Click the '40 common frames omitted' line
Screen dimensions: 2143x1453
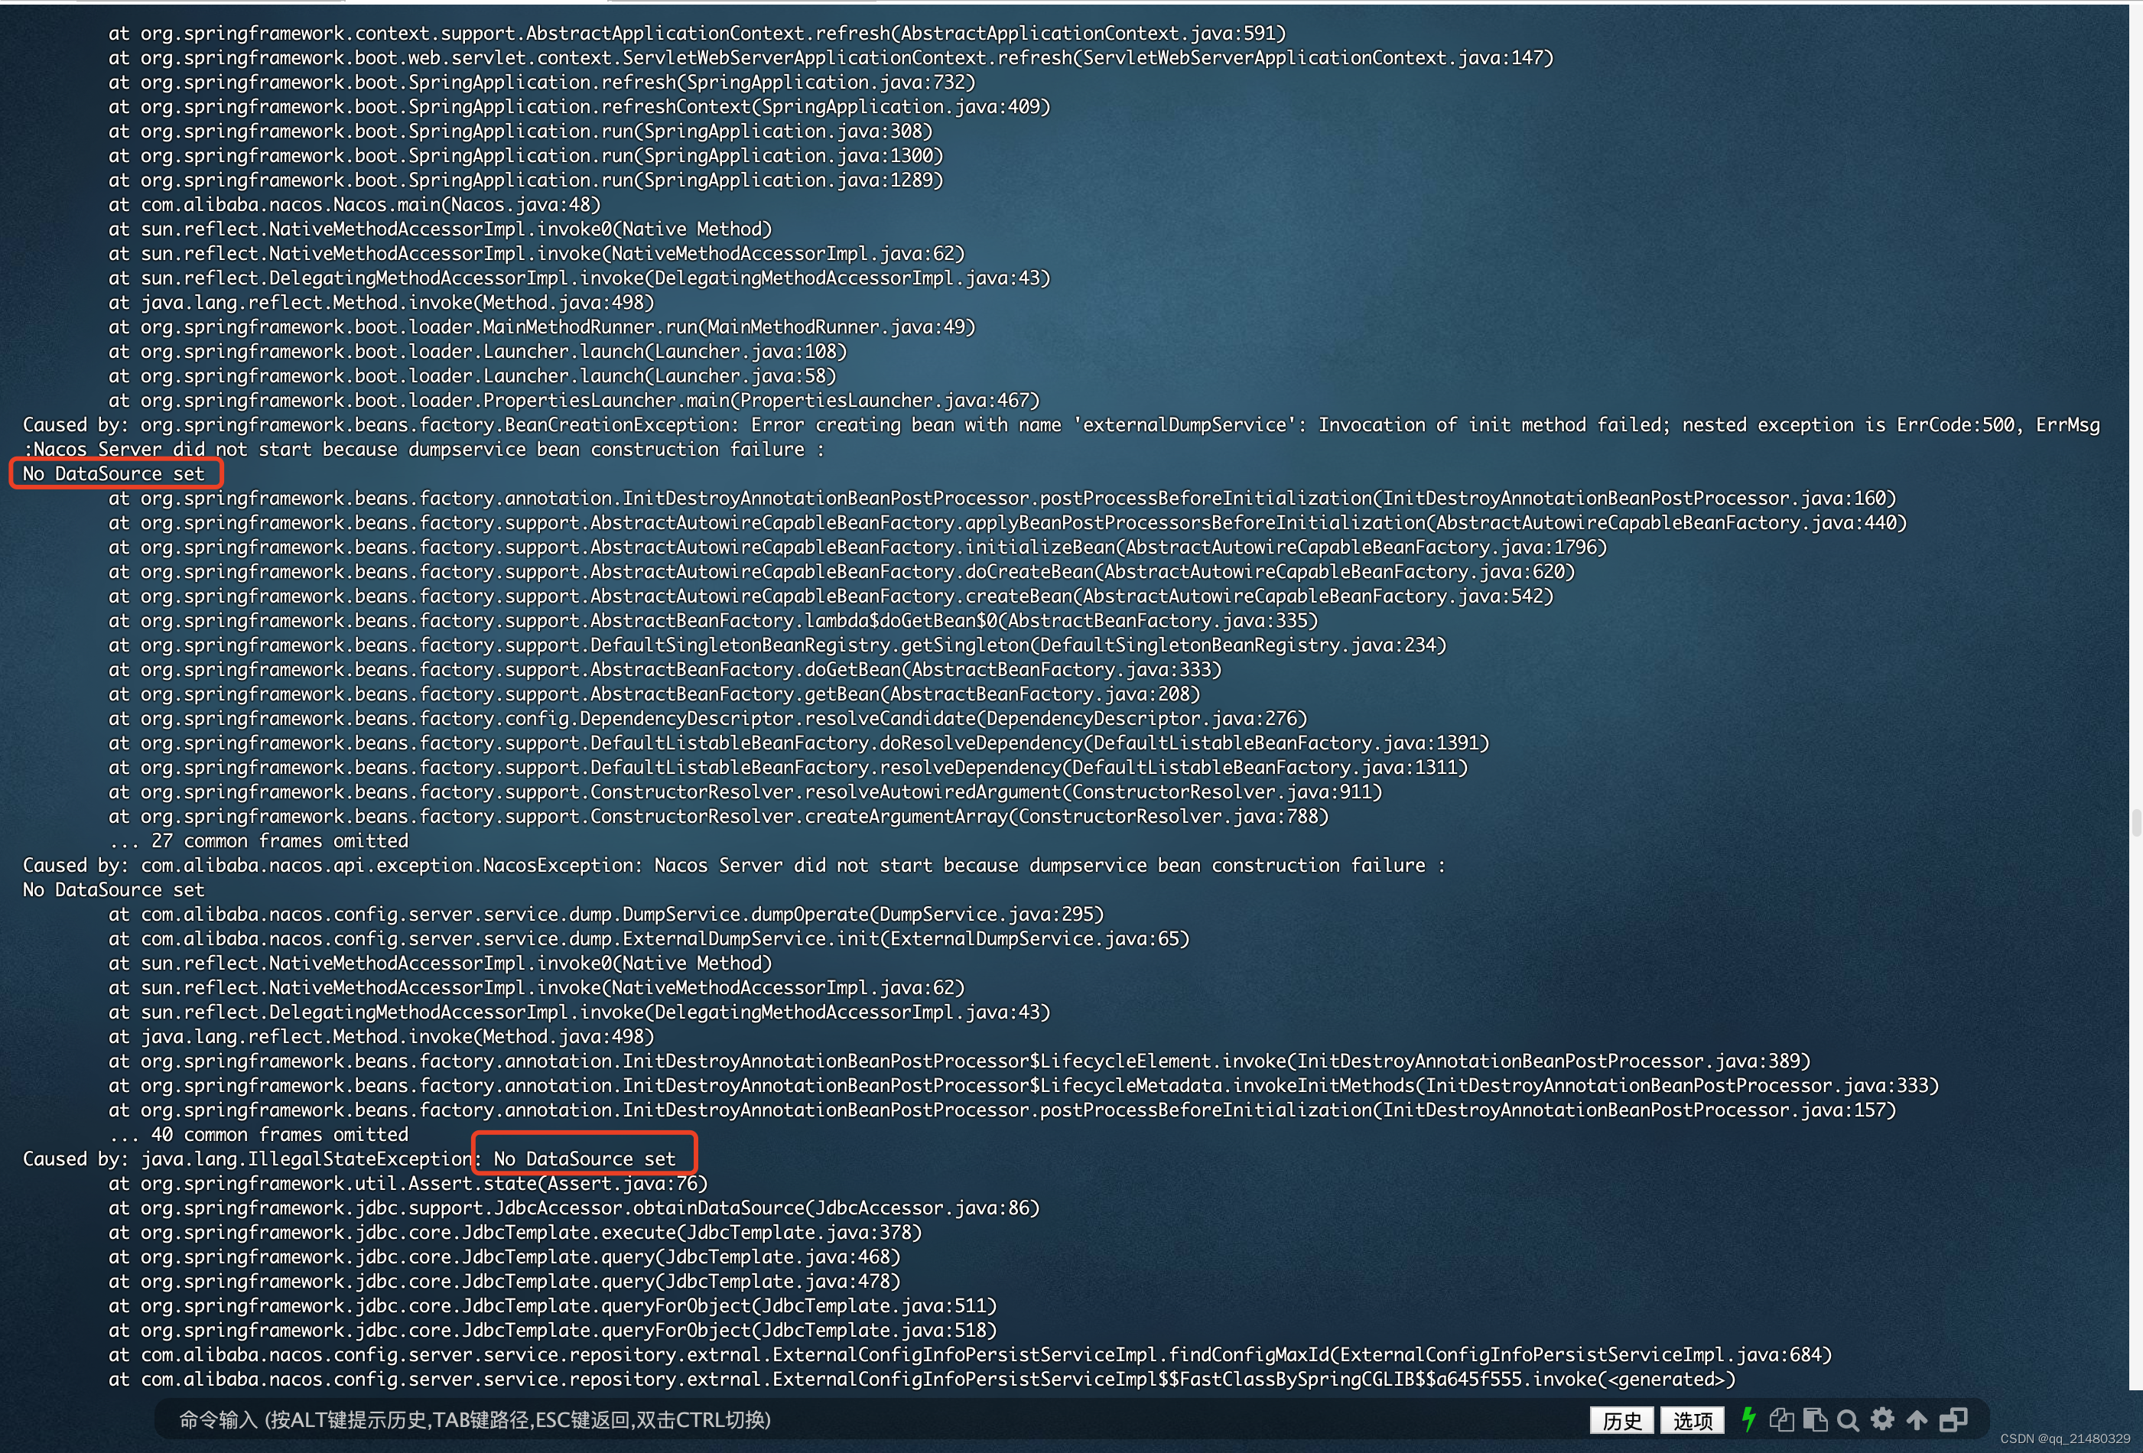pyautogui.click(x=259, y=1135)
